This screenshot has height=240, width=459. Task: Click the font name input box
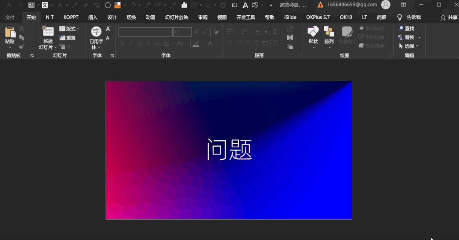coord(145,32)
